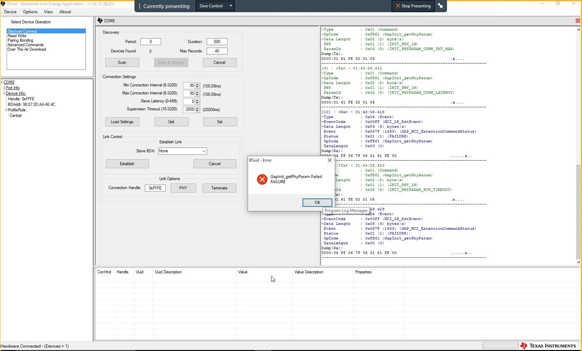582x351 pixels.
Task: Click the Uuid Description column header
Action: click(194, 272)
